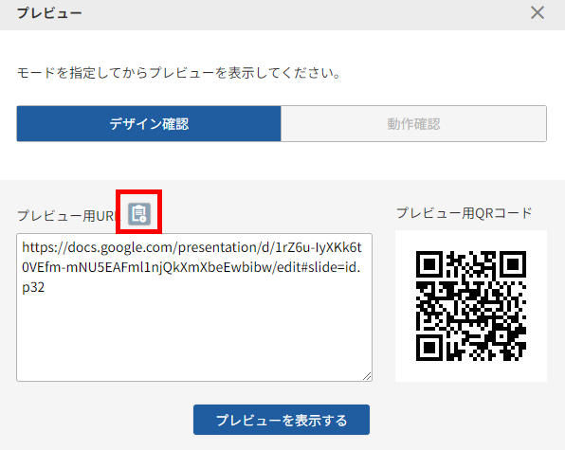Viewport: 565px width, 450px height.
Task: Click the プレビュー用URL label
Action: [x=67, y=216]
